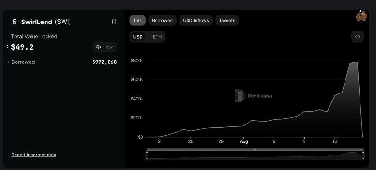Click the llama avatar in corner
The width and height of the screenshot is (376, 170).
[361, 16]
